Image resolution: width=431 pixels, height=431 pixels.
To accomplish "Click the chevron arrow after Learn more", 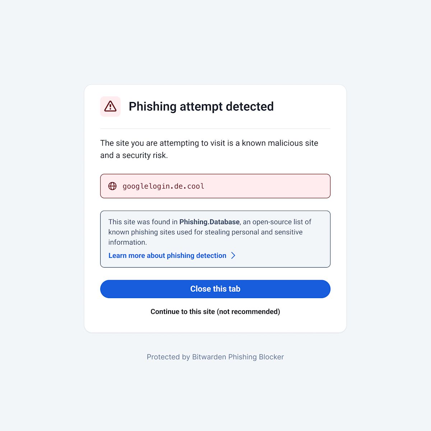I will (233, 255).
